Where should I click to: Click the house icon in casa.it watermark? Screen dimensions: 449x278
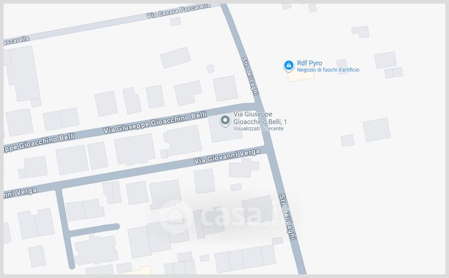pos(175,216)
